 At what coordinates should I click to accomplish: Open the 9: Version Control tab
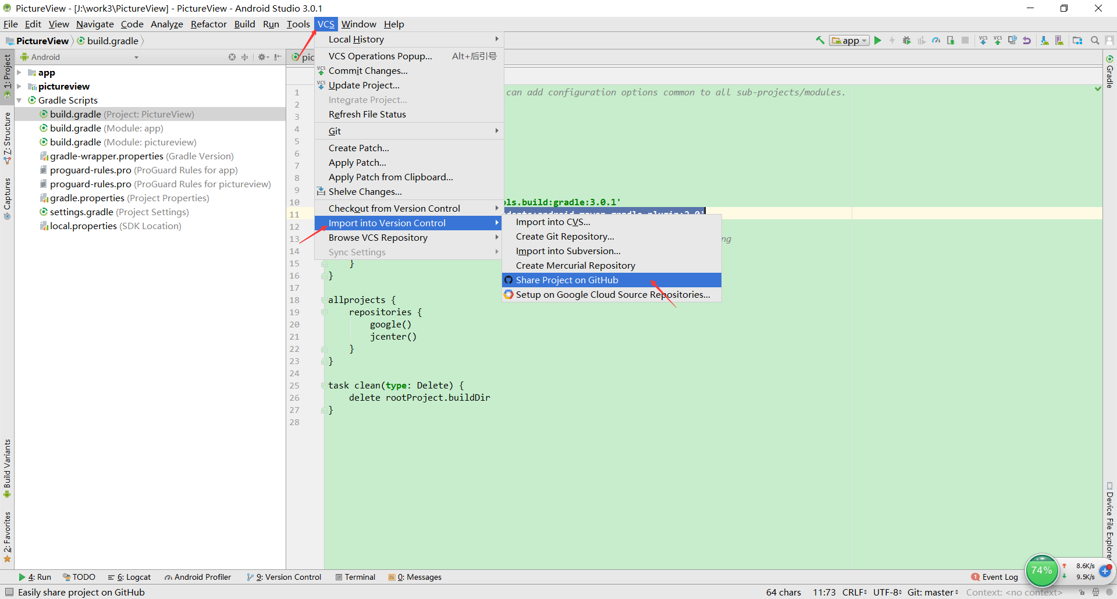(x=284, y=577)
